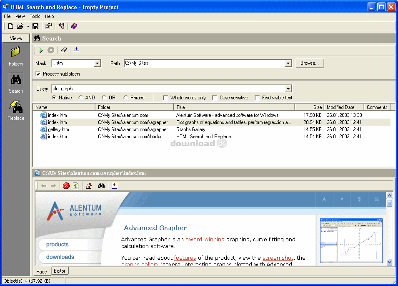Refresh the preview page
The width and height of the screenshot is (398, 286).
coord(75,186)
